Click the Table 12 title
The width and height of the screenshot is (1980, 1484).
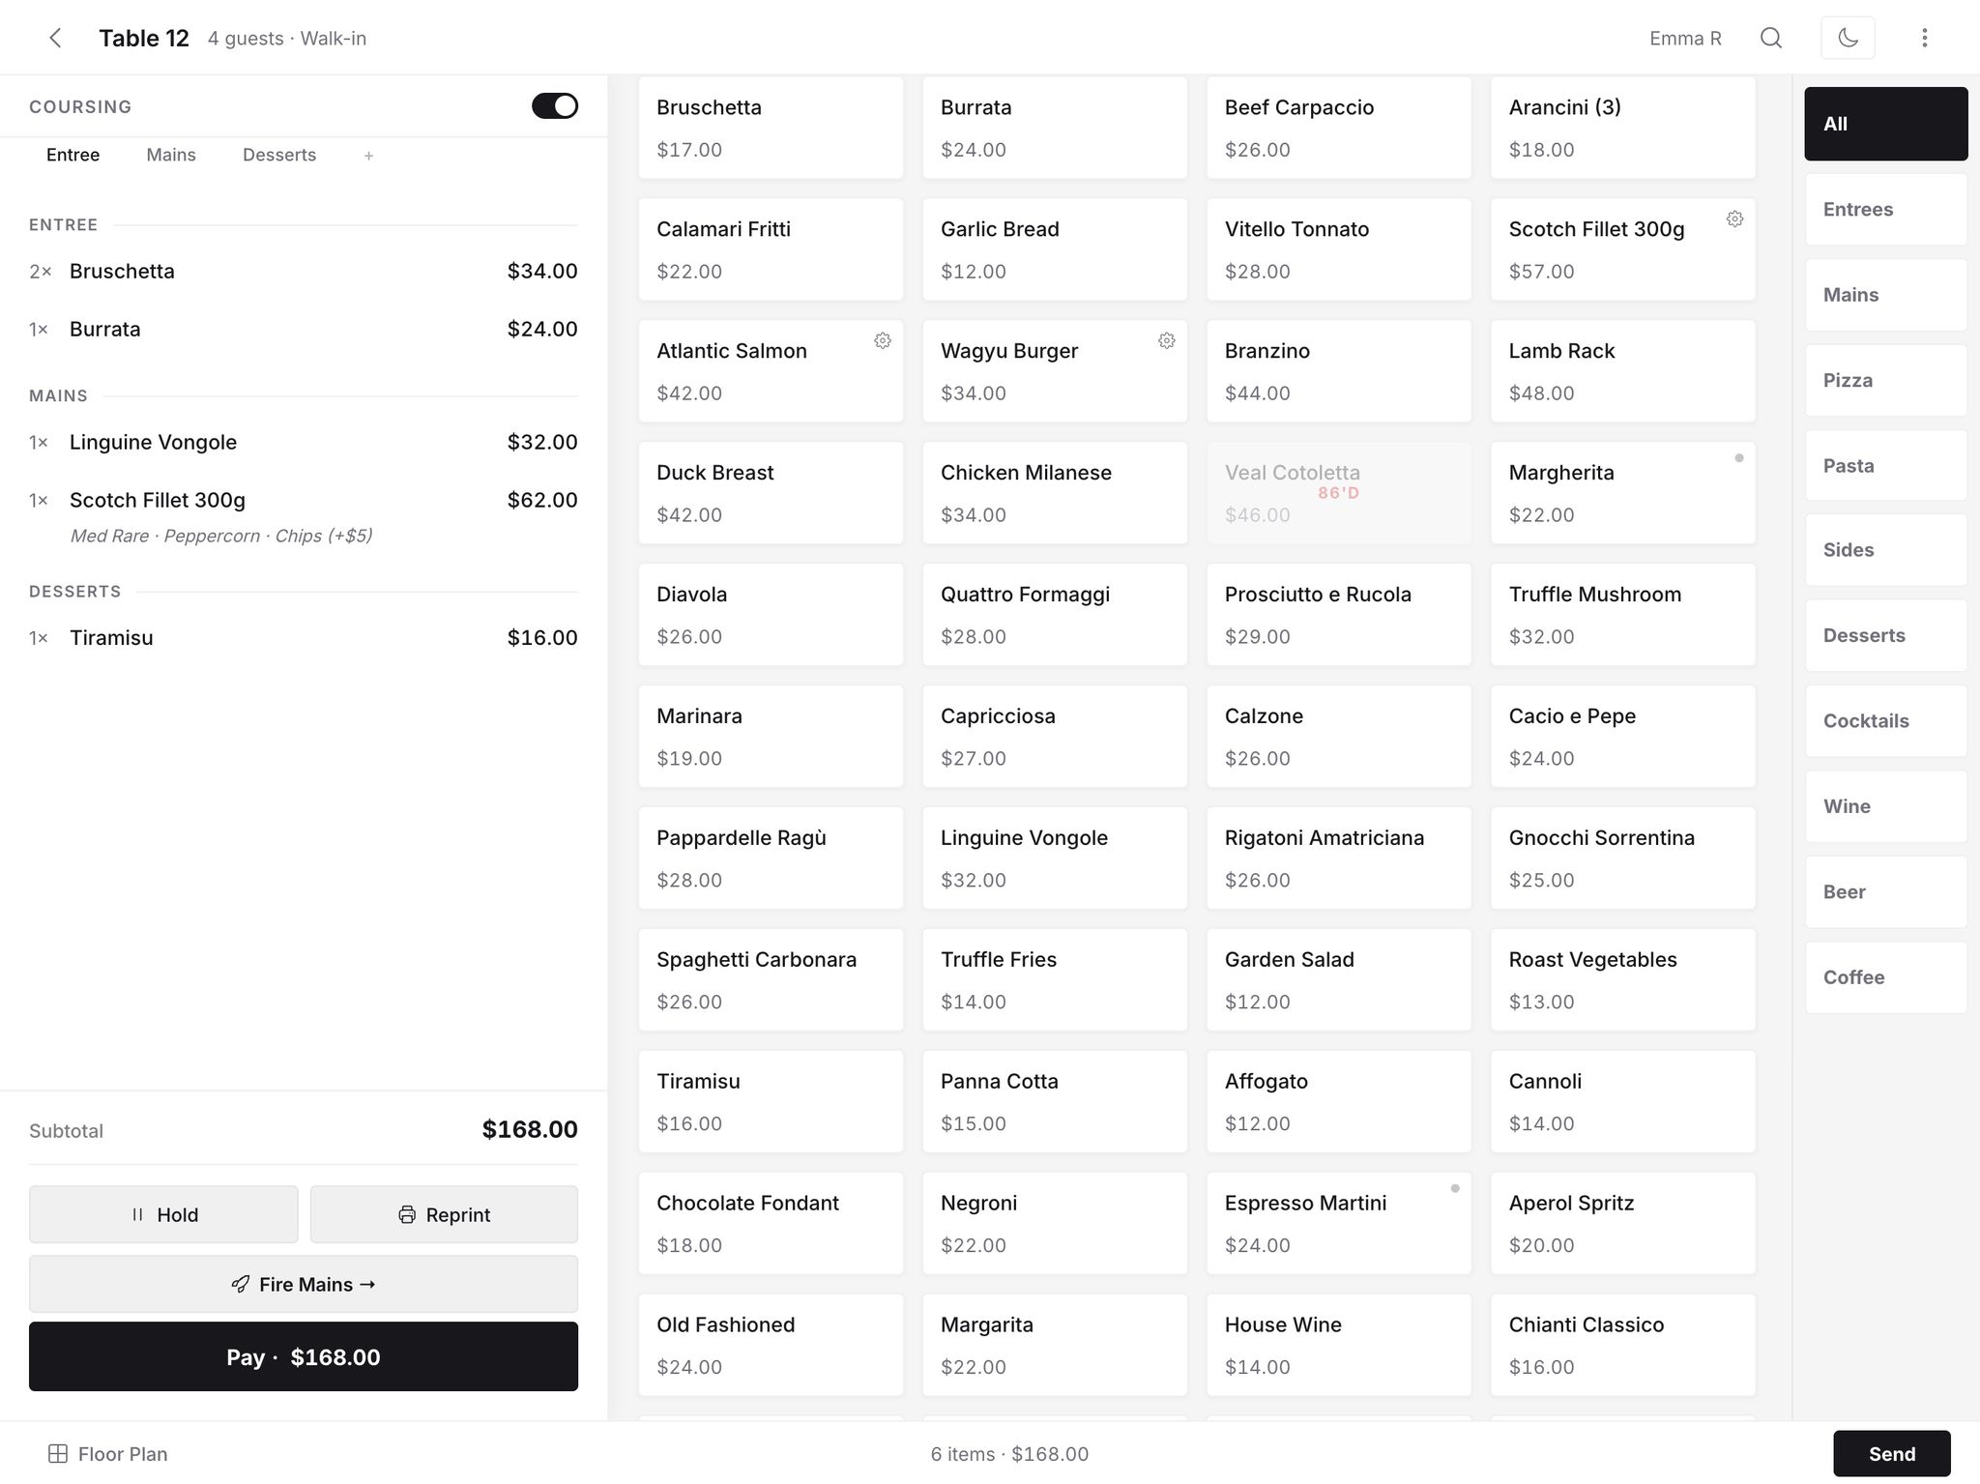point(144,39)
